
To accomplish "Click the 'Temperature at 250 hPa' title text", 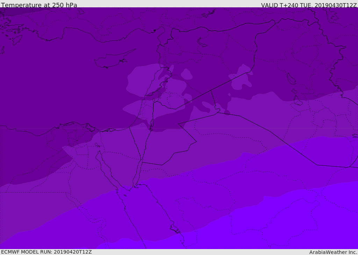I will (x=39, y=5).
